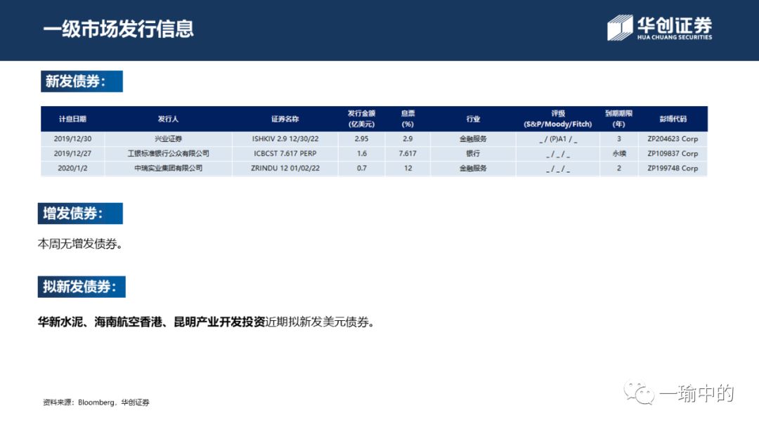Click the 计息日期 column header
Viewport: 759px width, 427px height.
(x=72, y=119)
